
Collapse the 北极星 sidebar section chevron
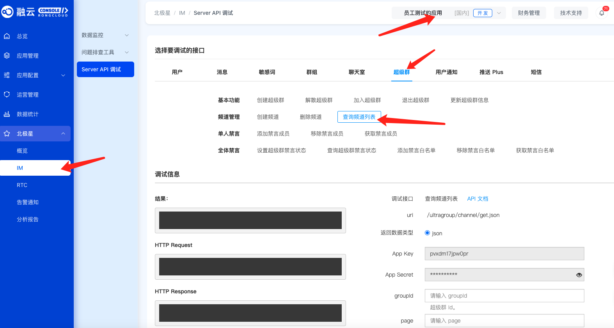tap(63, 134)
